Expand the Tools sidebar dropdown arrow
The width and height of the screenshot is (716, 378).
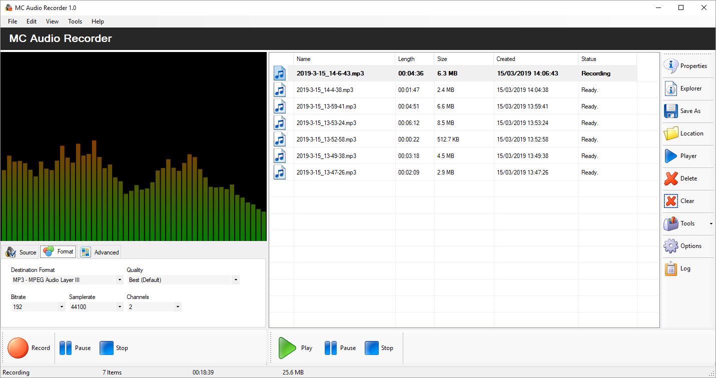pos(711,223)
